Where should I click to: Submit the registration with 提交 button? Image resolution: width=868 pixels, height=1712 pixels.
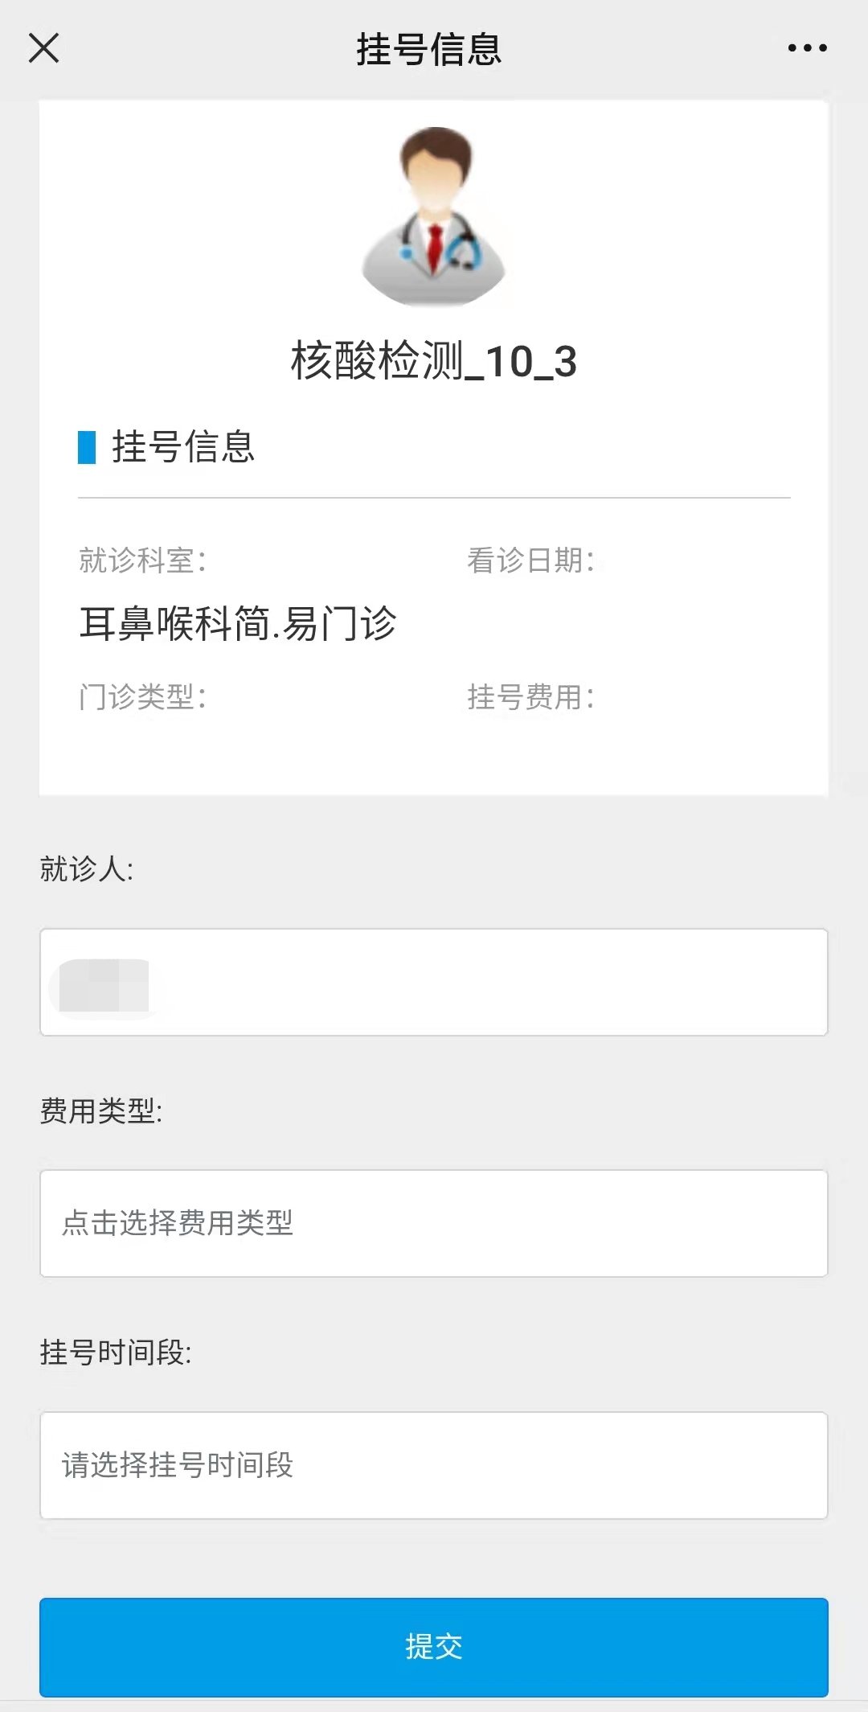[x=434, y=1647]
